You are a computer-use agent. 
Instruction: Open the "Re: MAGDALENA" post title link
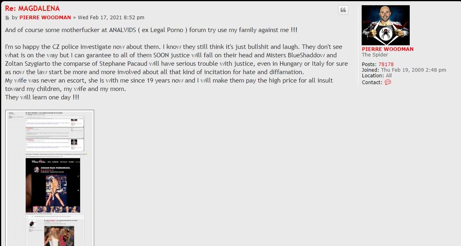pyautogui.click(x=32, y=8)
